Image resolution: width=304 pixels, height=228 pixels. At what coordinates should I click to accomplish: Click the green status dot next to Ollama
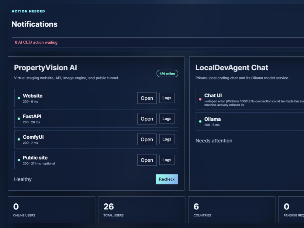point(200,121)
